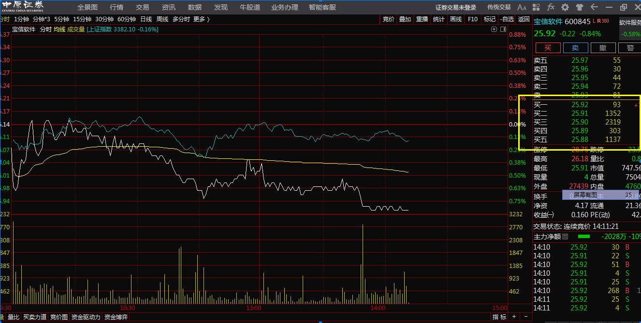641x323 pixels.
Task: Click the red 买 buy button
Action: click(x=548, y=48)
